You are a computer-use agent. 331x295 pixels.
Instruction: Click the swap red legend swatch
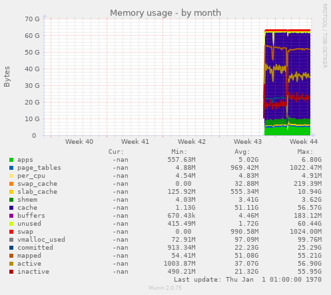(x=11, y=232)
